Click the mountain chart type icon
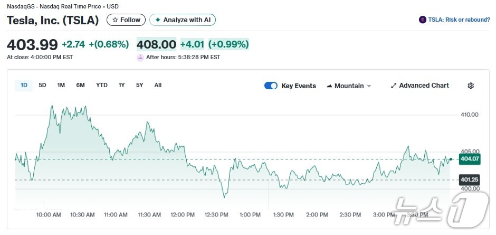The height and width of the screenshot is (235, 496). point(330,86)
